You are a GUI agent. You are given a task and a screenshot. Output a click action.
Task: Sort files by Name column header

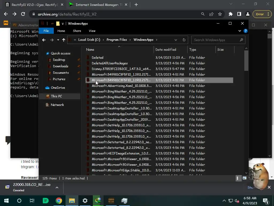[119, 50]
